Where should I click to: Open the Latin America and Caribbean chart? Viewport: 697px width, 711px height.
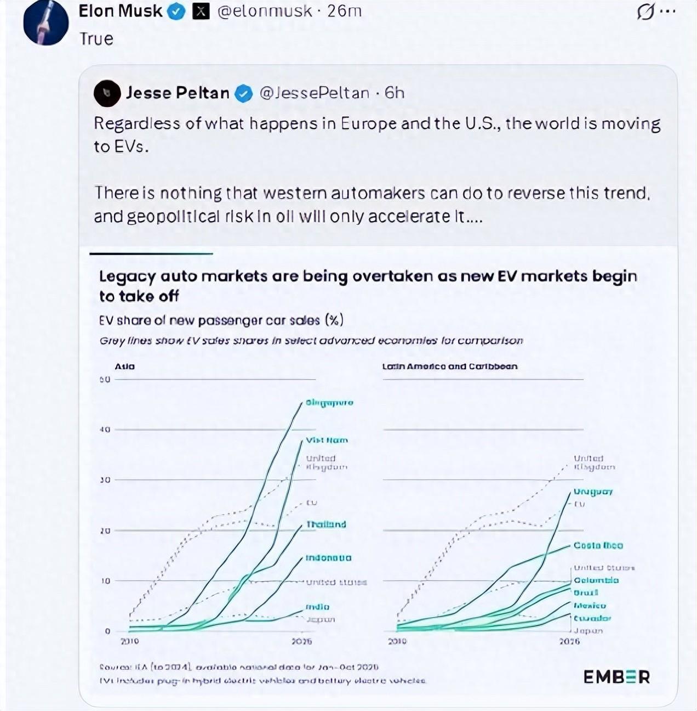(482, 505)
